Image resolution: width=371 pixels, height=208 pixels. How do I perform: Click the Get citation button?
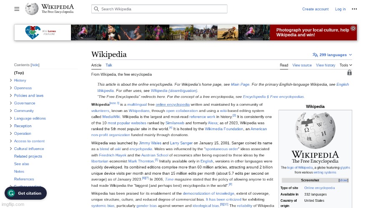point(25,193)
